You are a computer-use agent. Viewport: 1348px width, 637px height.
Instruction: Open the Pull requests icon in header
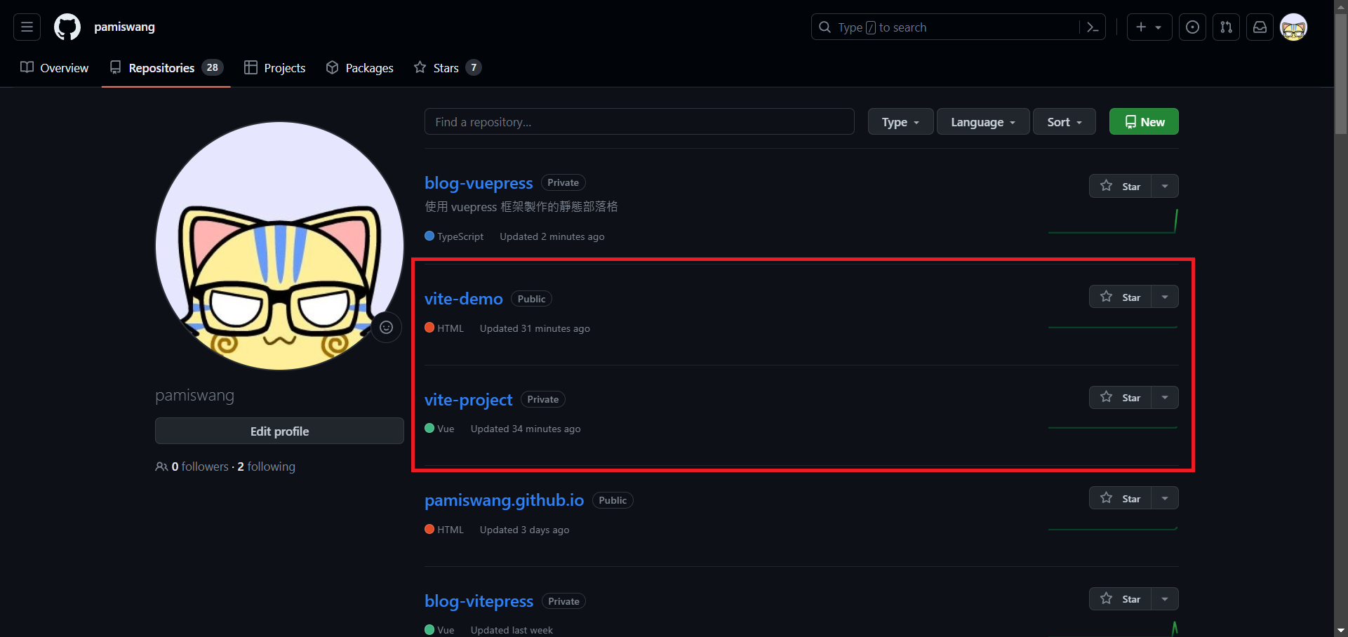pos(1226,27)
